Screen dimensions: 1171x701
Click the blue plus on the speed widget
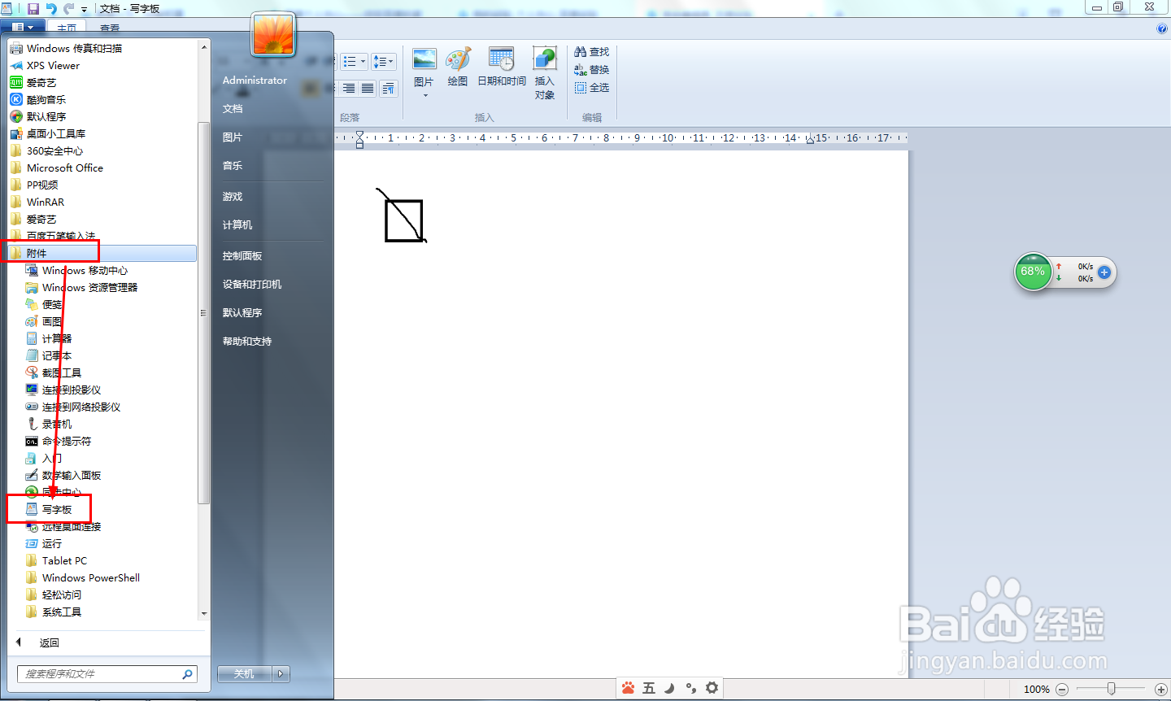pyautogui.click(x=1104, y=272)
